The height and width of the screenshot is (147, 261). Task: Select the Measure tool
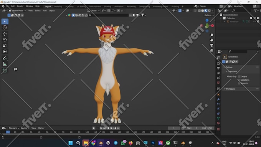(x=5, y=64)
